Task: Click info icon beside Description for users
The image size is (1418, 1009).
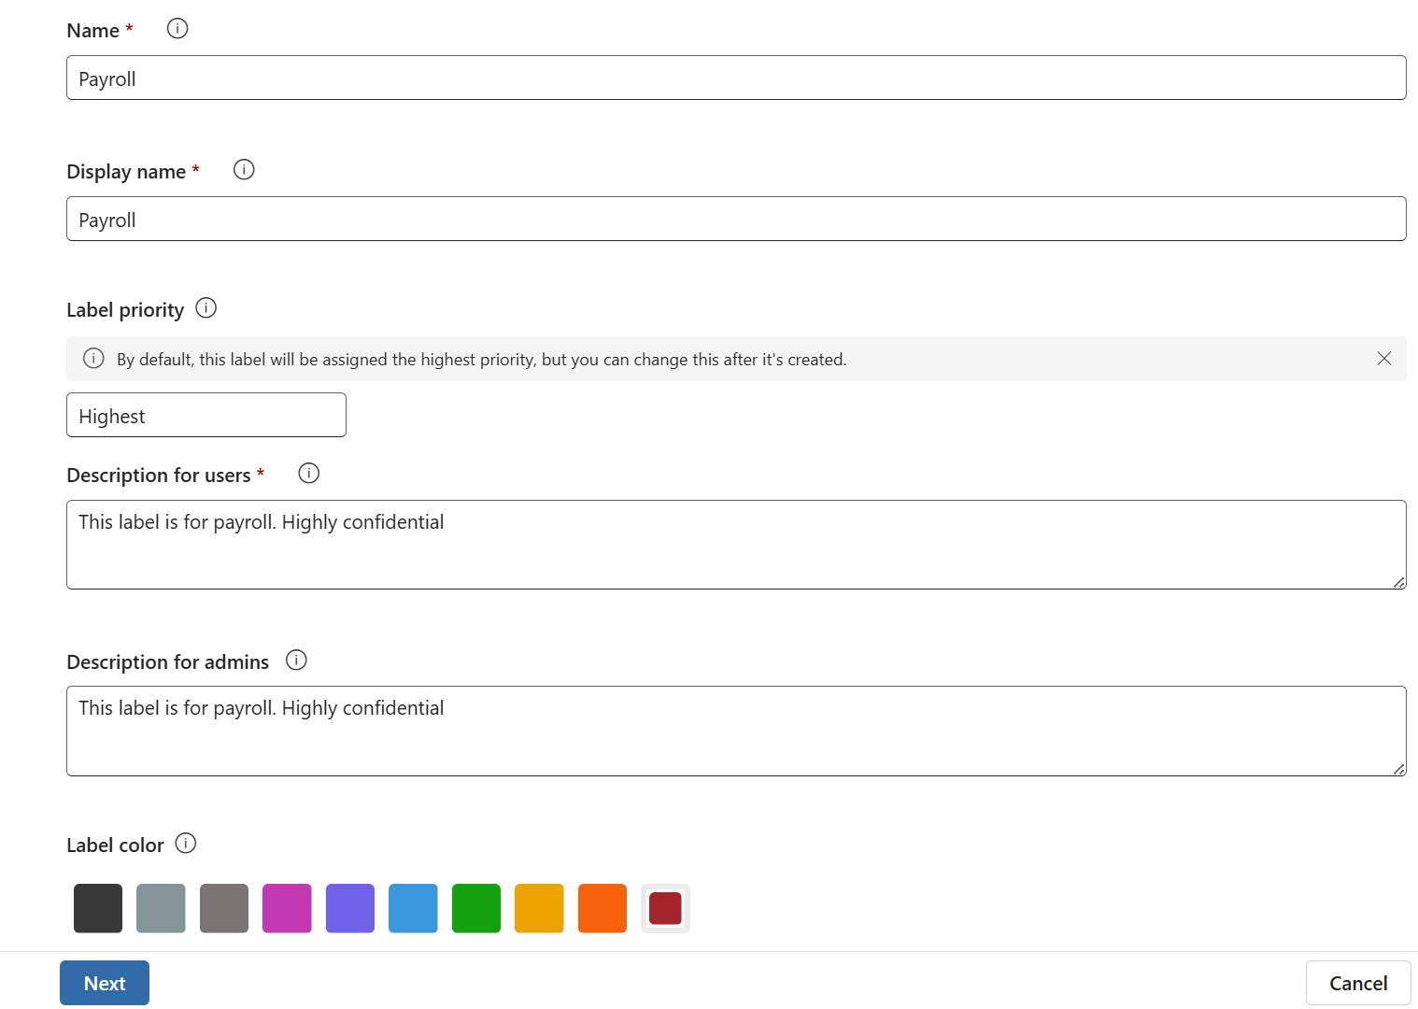Action: [308, 474]
